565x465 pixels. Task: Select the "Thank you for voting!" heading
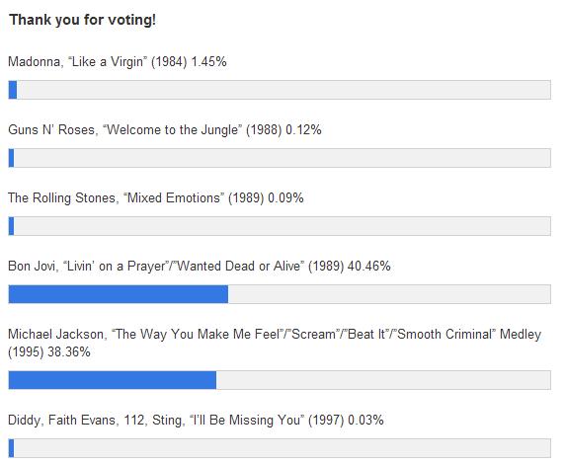pyautogui.click(x=83, y=20)
